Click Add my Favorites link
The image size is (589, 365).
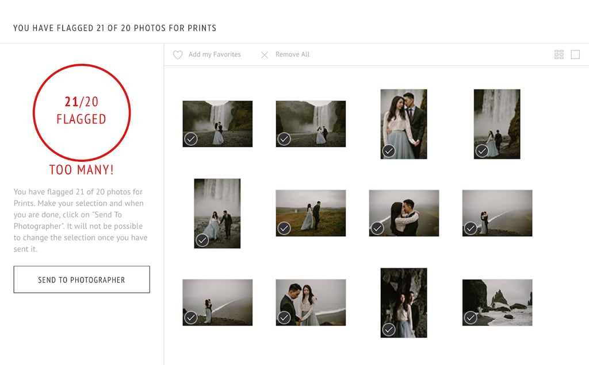tap(215, 55)
